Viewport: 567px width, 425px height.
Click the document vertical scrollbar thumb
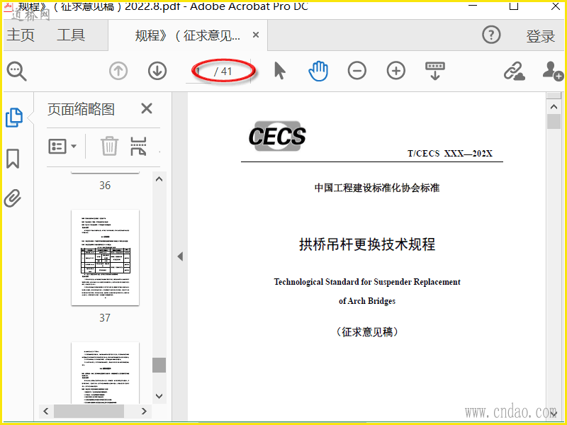tap(554, 121)
